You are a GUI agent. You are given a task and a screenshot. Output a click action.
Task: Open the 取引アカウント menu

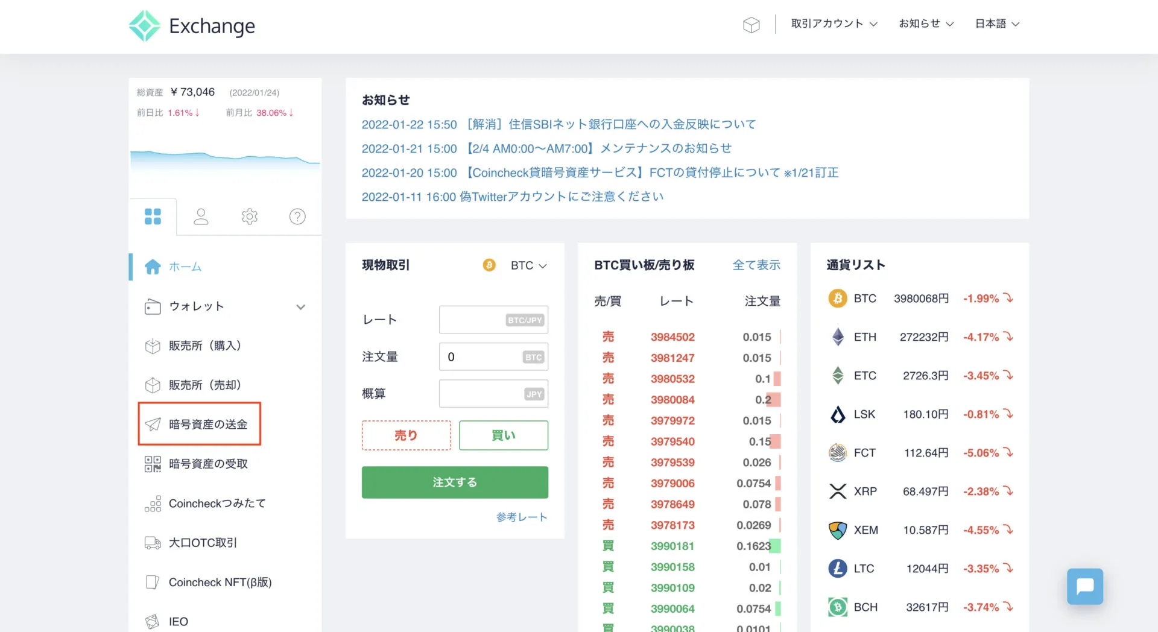(x=833, y=24)
